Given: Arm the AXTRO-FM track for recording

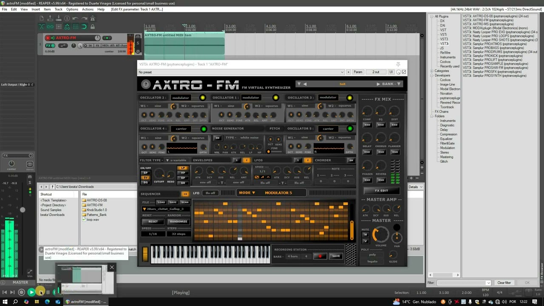Looking at the screenshot, I should [48, 38].
